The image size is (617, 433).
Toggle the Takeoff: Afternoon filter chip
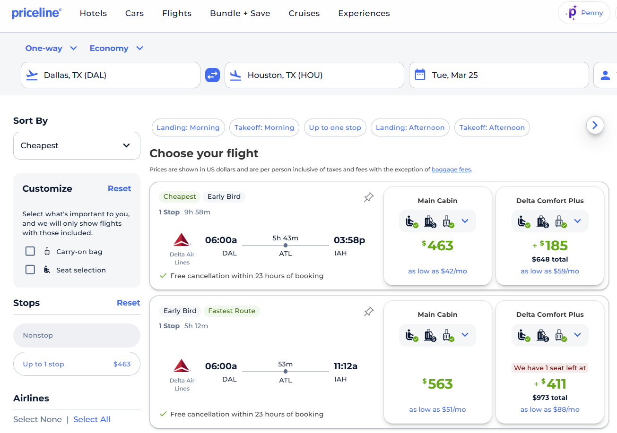(492, 127)
